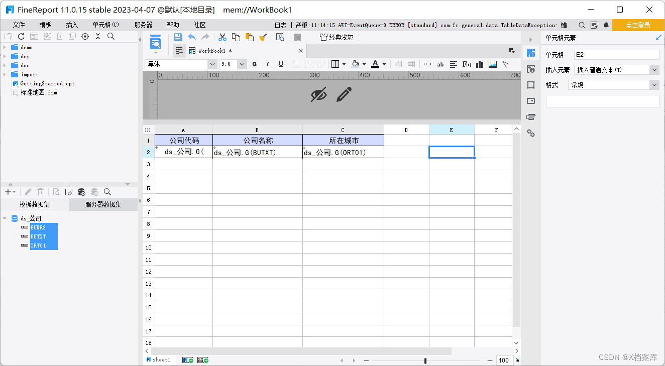Insert data column element
665x366 pixels.
(427, 64)
